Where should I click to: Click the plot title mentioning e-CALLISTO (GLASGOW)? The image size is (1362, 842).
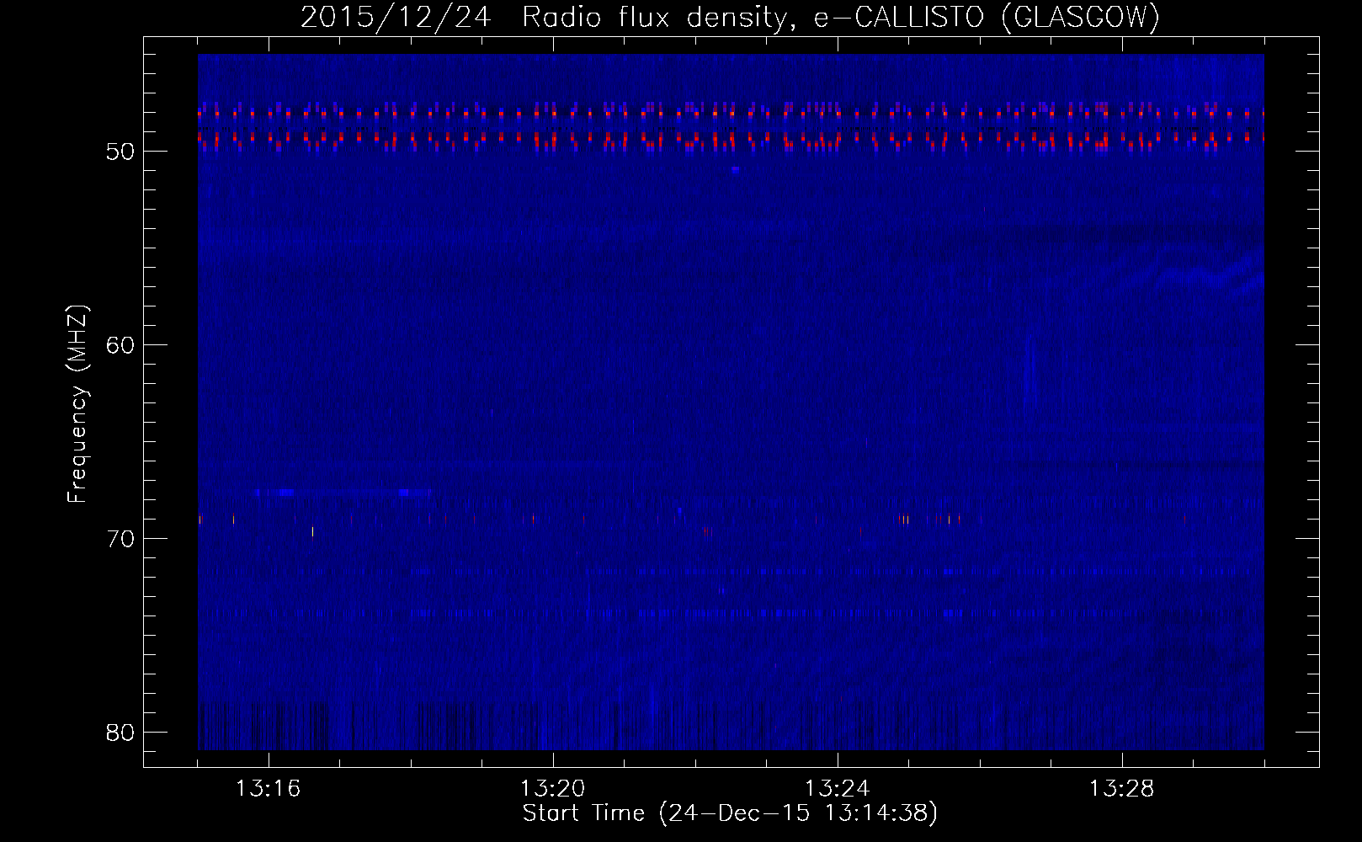(730, 17)
